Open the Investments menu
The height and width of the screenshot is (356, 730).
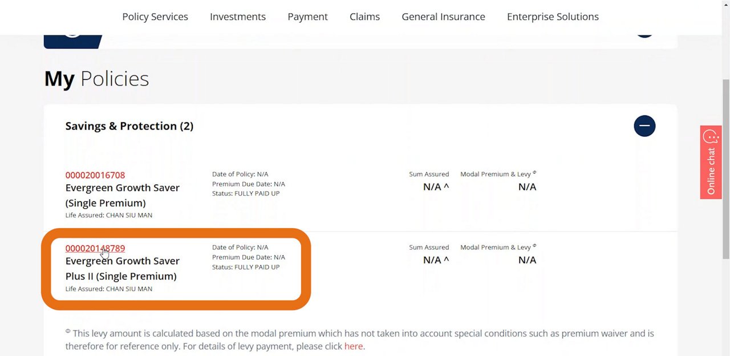point(237,17)
